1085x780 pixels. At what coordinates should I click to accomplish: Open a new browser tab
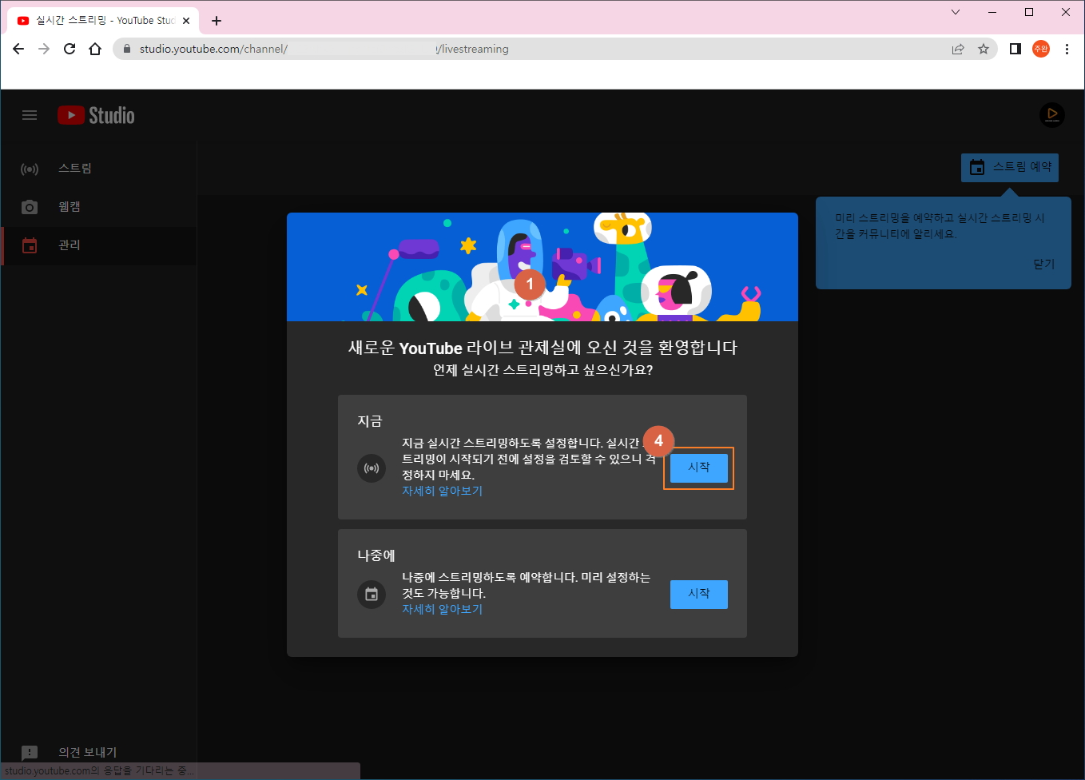click(x=217, y=21)
